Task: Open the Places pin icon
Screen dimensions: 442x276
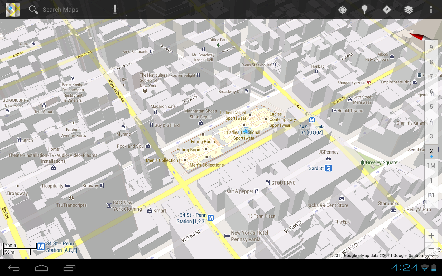Action: (364, 10)
